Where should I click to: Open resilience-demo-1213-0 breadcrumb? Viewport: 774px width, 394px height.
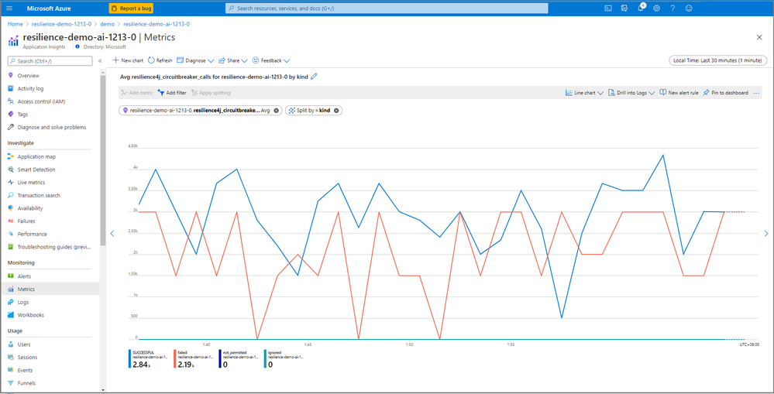[x=61, y=24]
